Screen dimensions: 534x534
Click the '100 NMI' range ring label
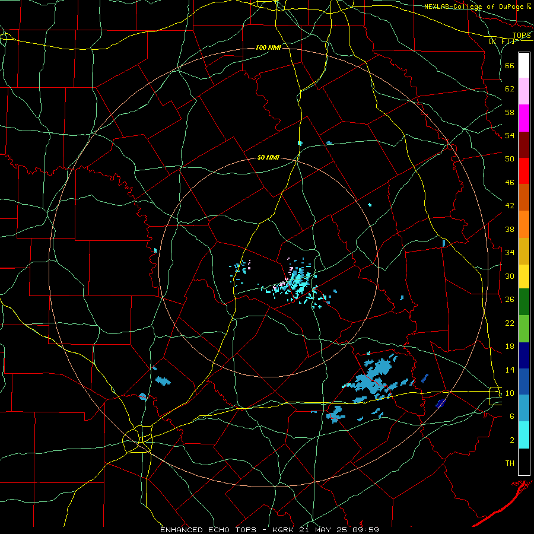pyautogui.click(x=268, y=47)
